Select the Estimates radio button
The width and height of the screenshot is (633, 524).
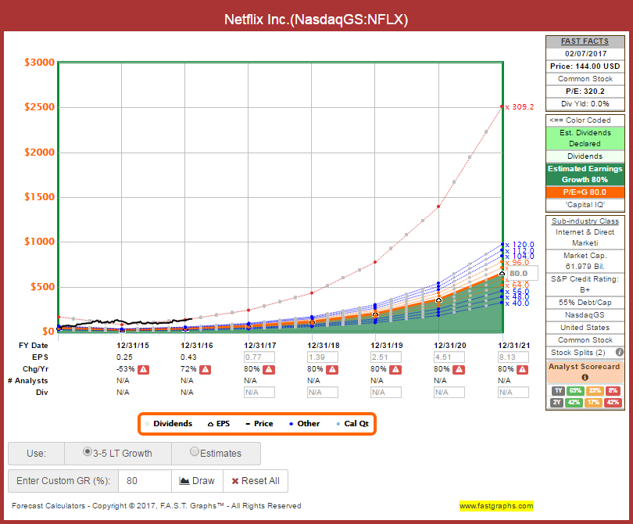click(194, 452)
